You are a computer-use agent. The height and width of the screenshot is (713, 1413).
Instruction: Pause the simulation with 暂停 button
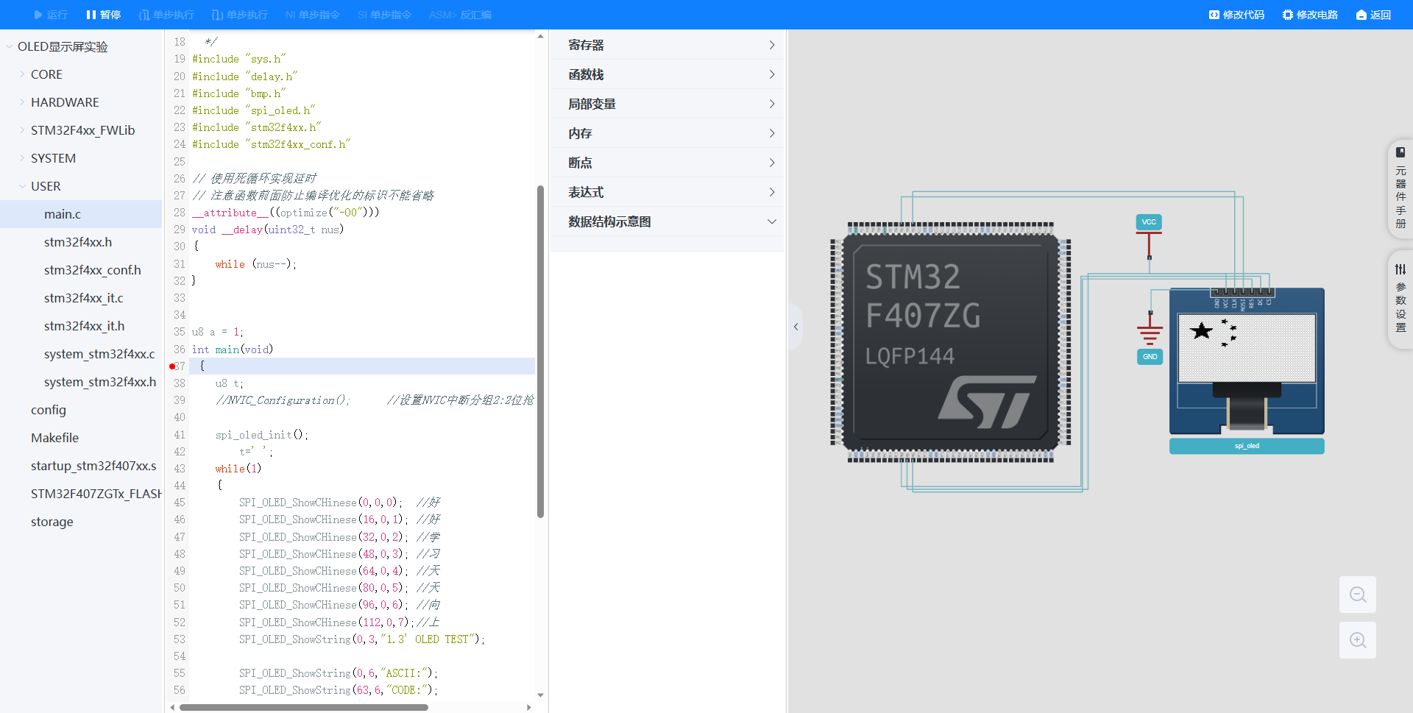pyautogui.click(x=103, y=15)
